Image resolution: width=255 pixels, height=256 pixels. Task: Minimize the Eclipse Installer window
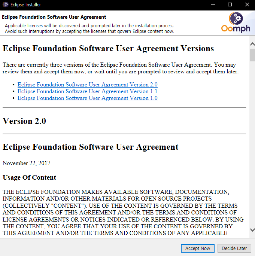213,4
